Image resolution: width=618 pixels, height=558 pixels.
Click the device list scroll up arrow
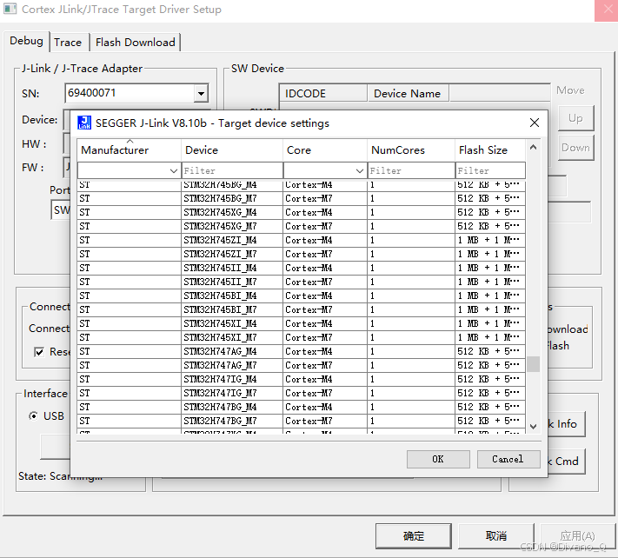[x=534, y=148]
